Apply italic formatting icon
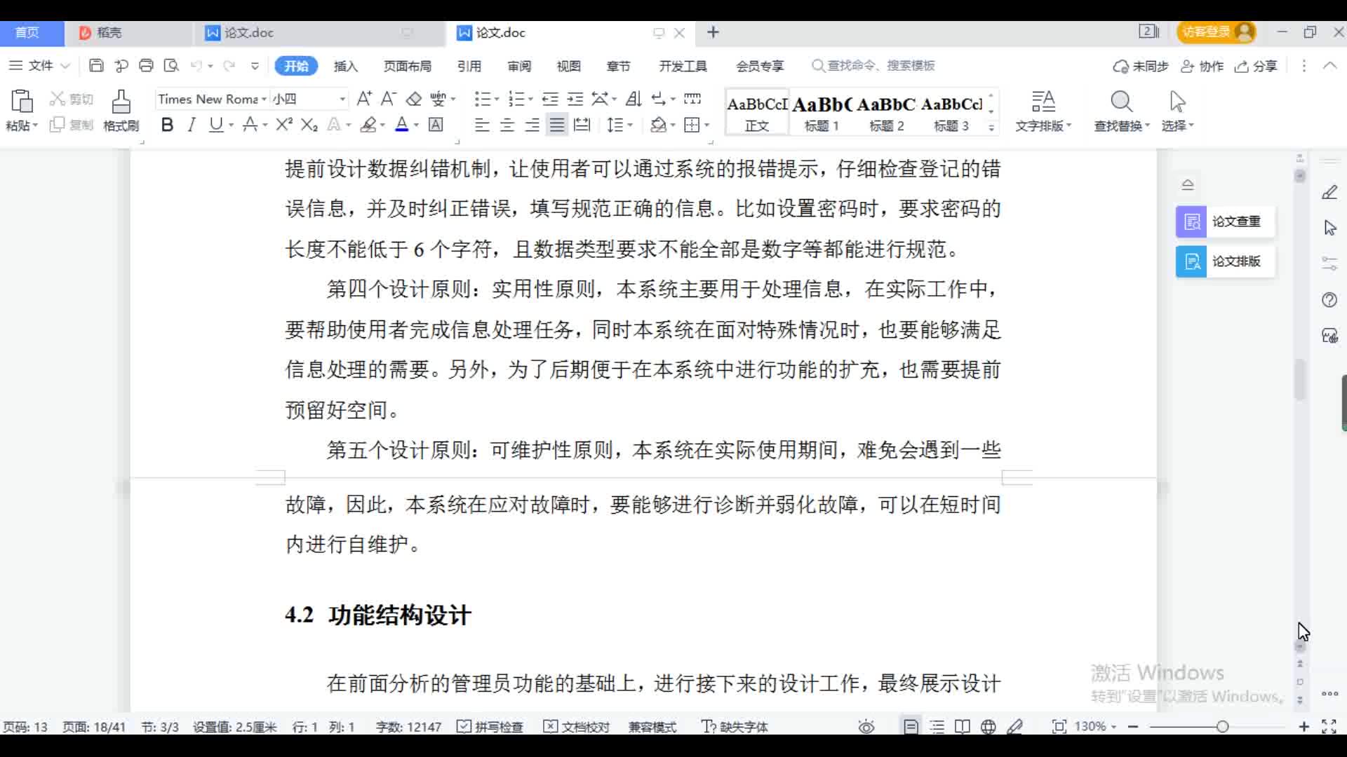Viewport: 1347px width, 757px height. (x=191, y=125)
